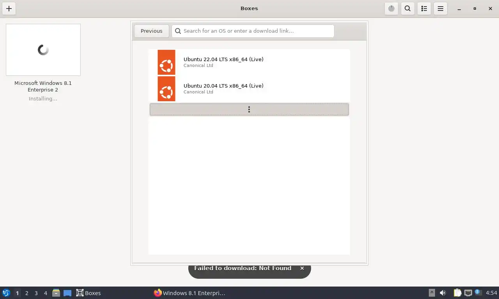Viewport: 499px width, 299px height.
Task: Open the update notification tray icon
Action: tap(478, 292)
